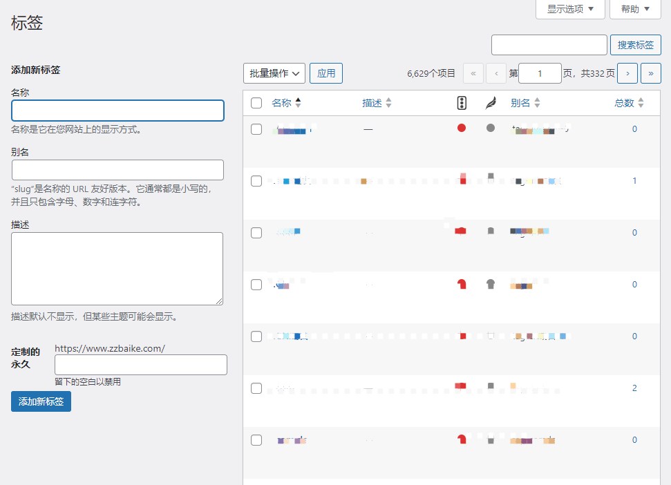Click the sort arrows beside 描述 header
The width and height of the screenshot is (671, 485).
point(388,103)
